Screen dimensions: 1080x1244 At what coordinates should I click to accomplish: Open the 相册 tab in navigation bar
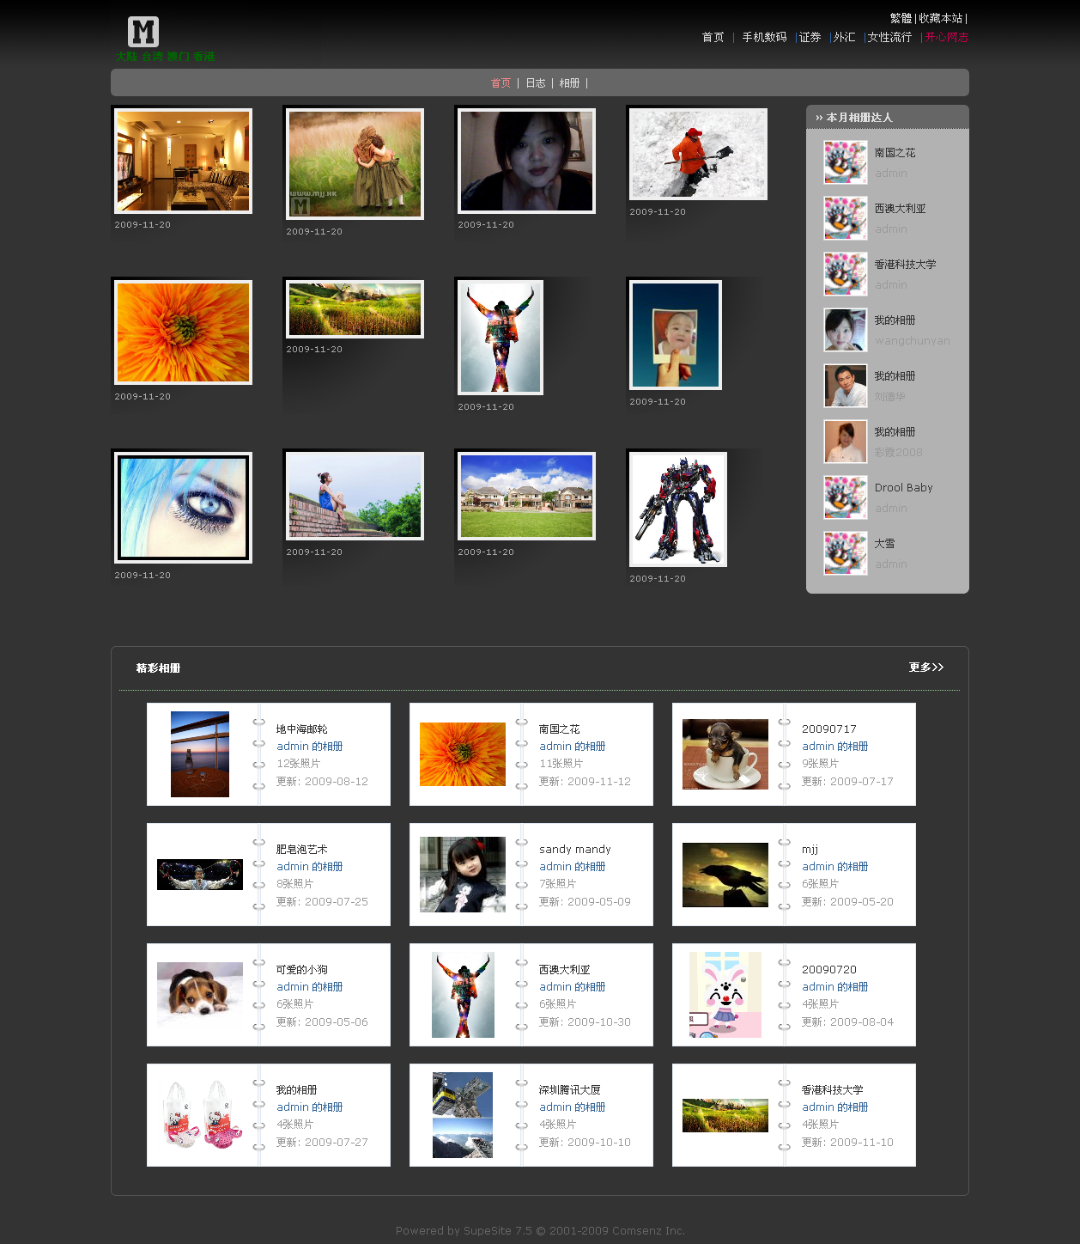point(569,83)
